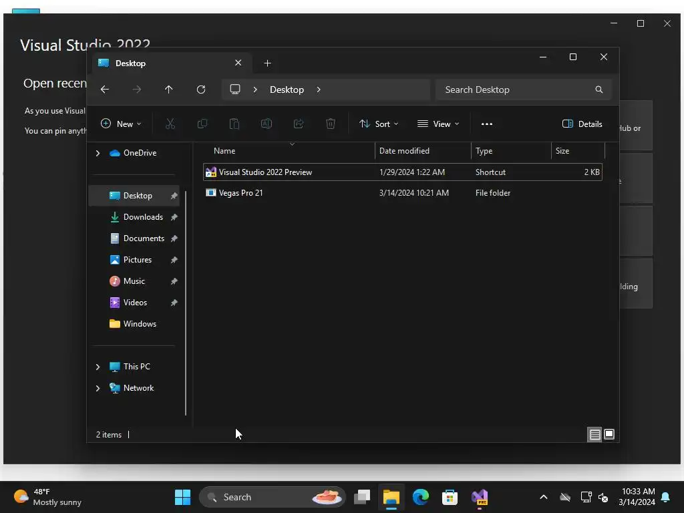
Task: Go up one folder level
Action: [169, 90]
